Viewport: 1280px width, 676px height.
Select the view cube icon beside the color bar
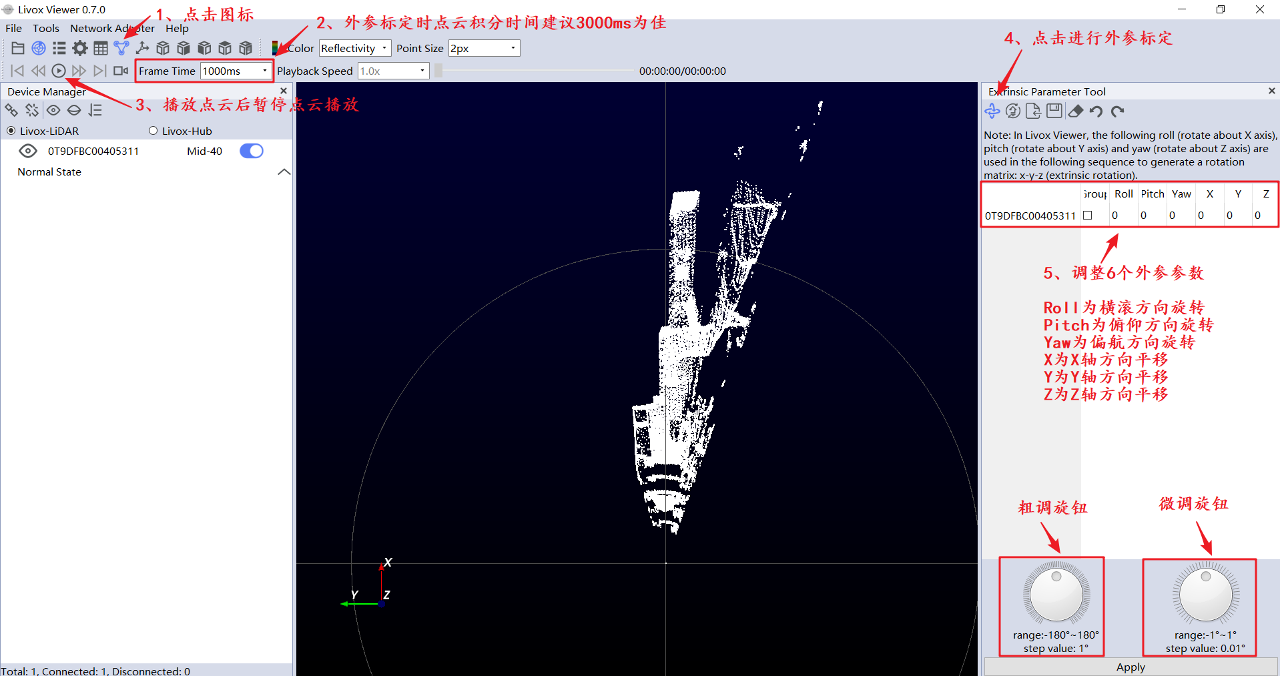[246, 48]
